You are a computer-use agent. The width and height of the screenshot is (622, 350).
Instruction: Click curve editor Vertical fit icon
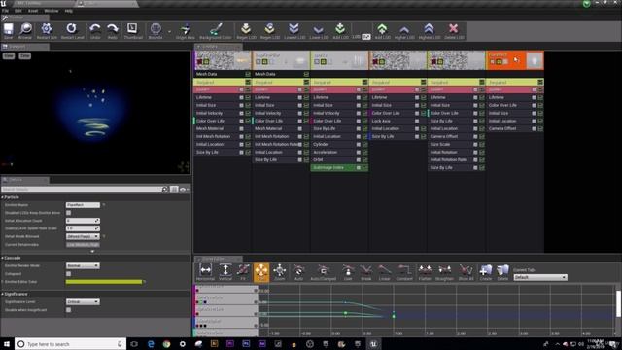click(225, 272)
